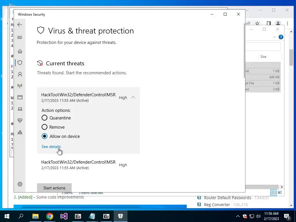
Task: Open taskbar clock showing 11:56 AM
Action: point(271,216)
